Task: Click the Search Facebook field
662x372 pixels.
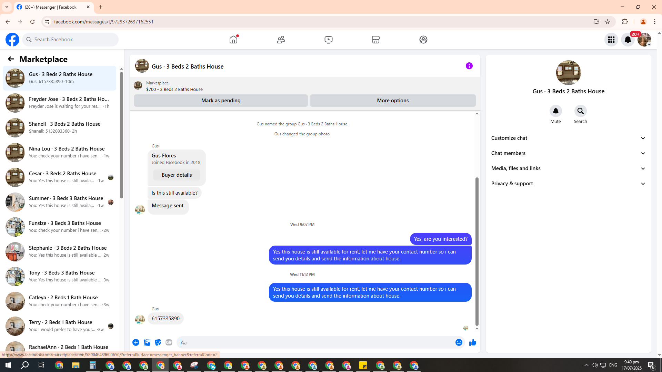Action: click(70, 40)
